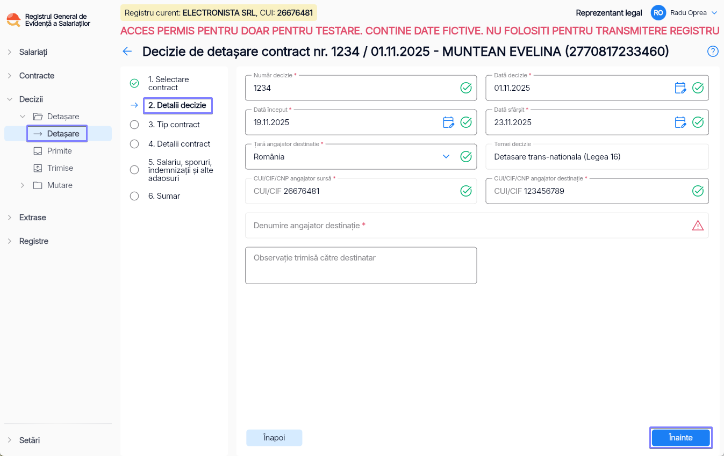Click the Reprezentant legal label
724x456 pixels.
click(x=609, y=13)
